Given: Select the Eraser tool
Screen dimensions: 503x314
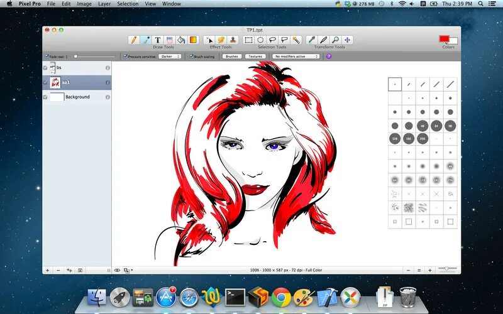Looking at the screenshot, I should click(x=169, y=40).
